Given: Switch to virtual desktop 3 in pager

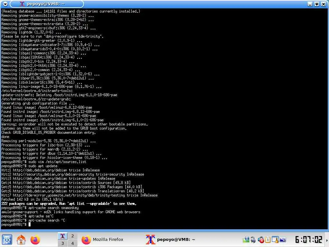Looking at the screenshot, I should click(x=63, y=243).
